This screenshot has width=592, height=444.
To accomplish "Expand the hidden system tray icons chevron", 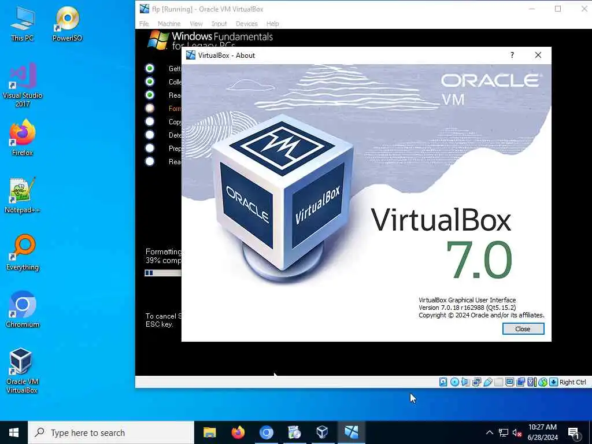I will [489, 432].
